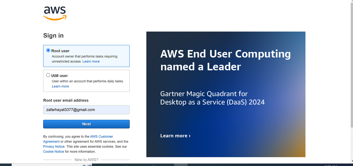Click Learn more on the DaaS banner
The width and height of the screenshot is (353, 166).
tap(175, 136)
